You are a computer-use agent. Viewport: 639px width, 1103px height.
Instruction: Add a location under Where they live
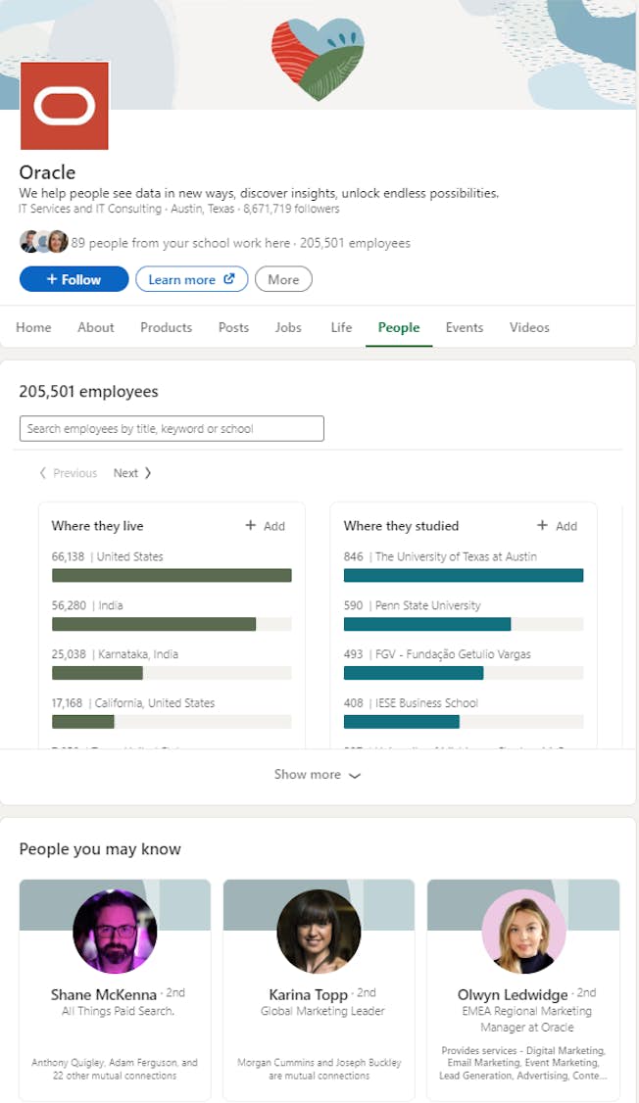pos(266,525)
